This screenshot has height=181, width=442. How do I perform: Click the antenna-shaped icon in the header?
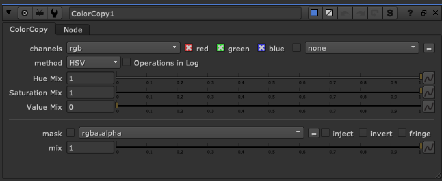pos(40,13)
